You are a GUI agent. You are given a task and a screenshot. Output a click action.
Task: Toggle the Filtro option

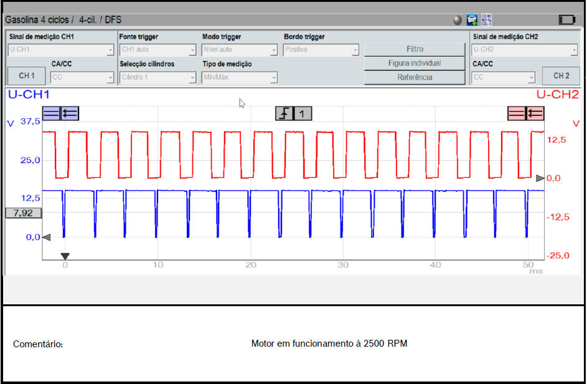[415, 49]
